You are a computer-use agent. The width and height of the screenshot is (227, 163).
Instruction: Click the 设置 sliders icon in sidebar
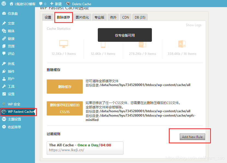[4, 94]
